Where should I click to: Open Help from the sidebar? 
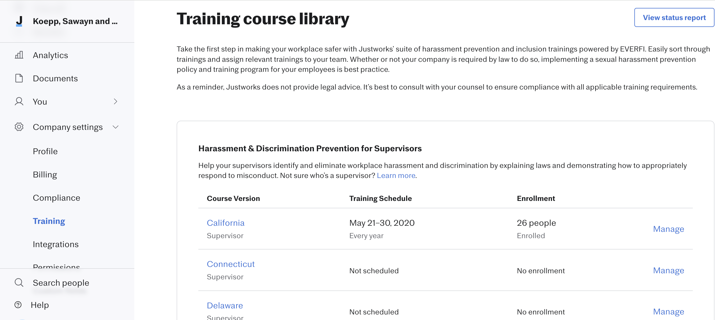40,305
